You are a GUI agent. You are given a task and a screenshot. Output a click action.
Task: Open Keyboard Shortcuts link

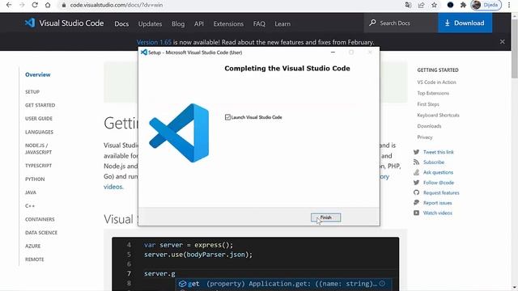click(438, 115)
